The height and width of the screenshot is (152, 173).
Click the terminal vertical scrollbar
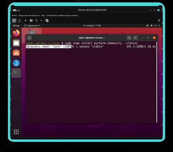tap(157, 82)
